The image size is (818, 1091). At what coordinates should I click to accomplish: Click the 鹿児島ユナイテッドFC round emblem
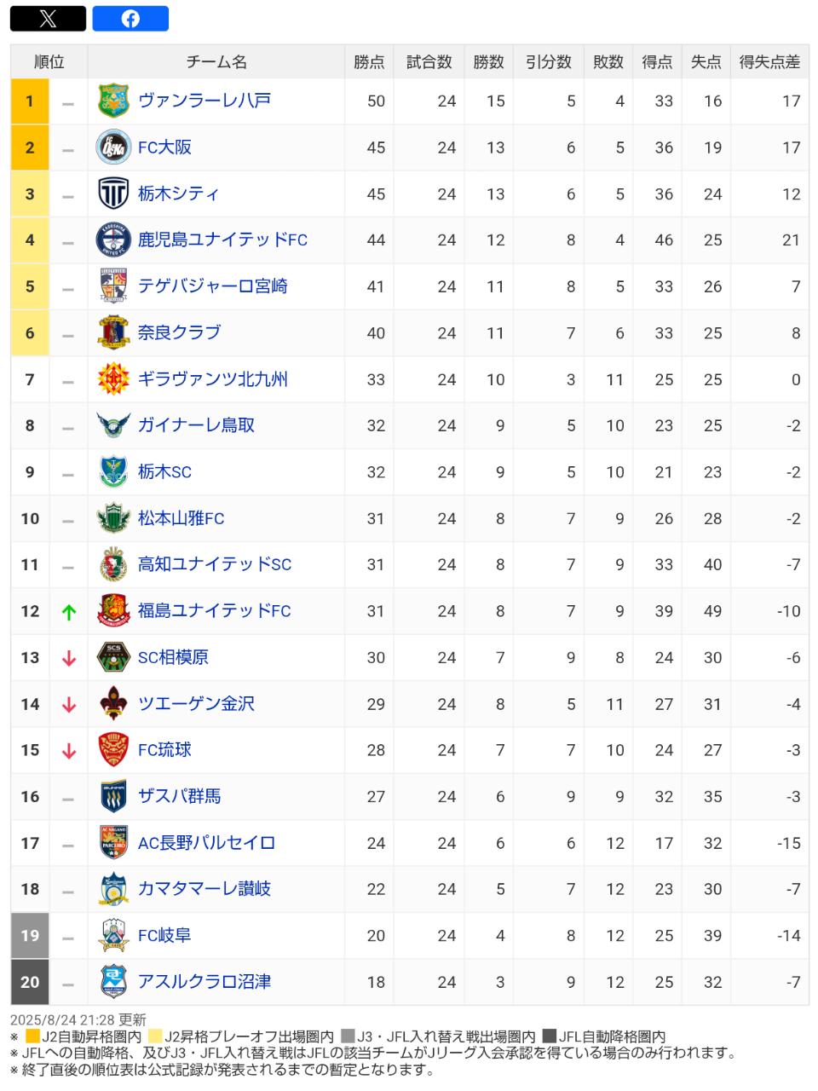(x=112, y=240)
